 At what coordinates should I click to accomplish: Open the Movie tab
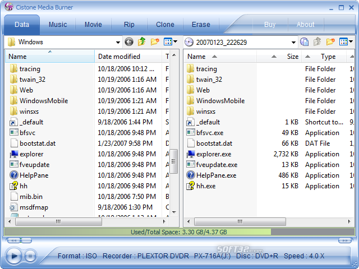(93, 25)
